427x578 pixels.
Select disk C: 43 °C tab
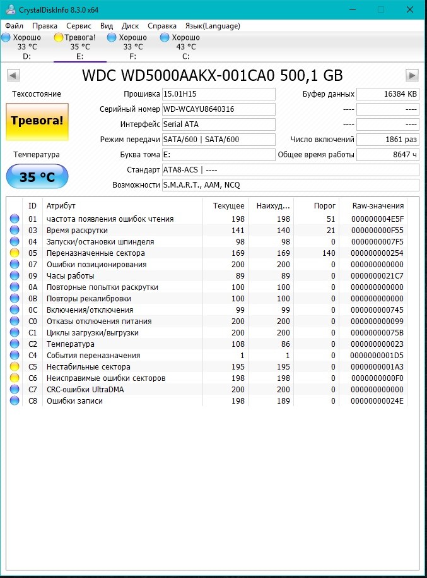[x=186, y=47]
